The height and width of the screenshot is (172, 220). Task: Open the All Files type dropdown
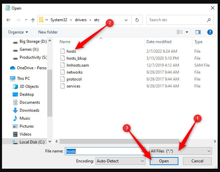pyautogui.click(x=181, y=151)
